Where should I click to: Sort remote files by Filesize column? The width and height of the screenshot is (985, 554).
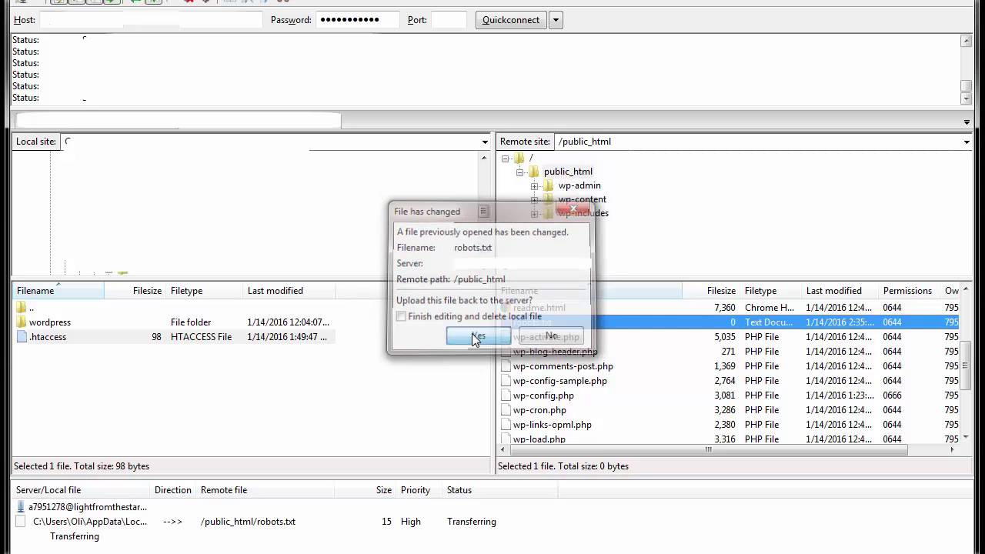tap(711, 291)
